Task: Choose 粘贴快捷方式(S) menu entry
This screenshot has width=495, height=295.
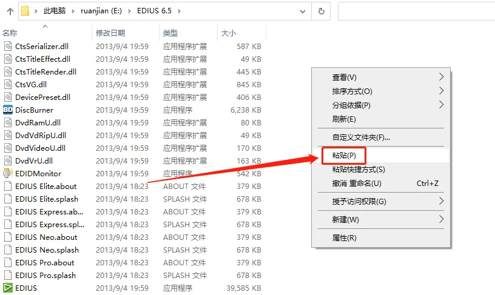Action: (381, 170)
